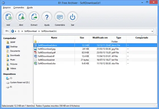This screenshot has width=159, height=109.
Task: Select the SoftDownload.xlsx file name
Action: (x=47, y=64)
